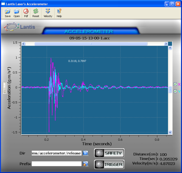182x173 pixels.
Task: Click the Distance value 100
Action: coord(163,154)
